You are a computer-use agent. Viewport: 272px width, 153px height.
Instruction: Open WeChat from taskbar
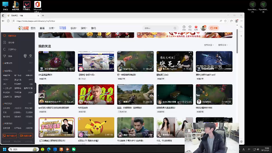[x=74, y=149]
